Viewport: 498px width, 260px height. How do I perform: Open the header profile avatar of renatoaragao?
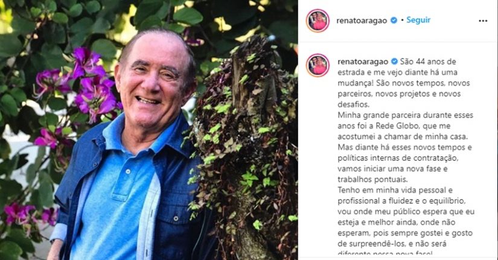(318, 21)
